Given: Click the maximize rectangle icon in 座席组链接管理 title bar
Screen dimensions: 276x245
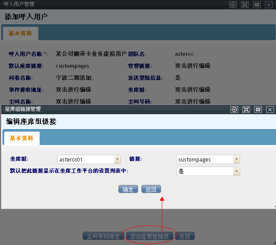Looking at the screenshot, I should [x=258, y=110].
